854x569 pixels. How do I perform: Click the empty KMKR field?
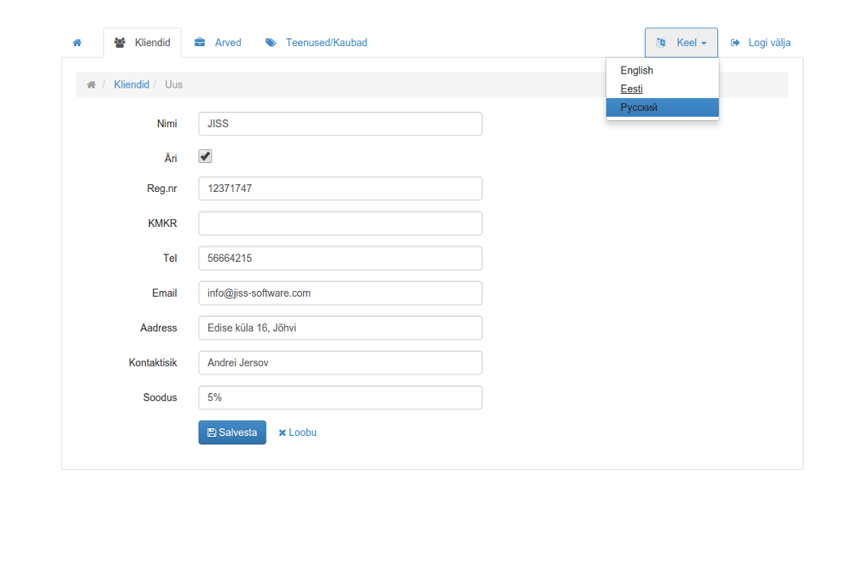(340, 224)
